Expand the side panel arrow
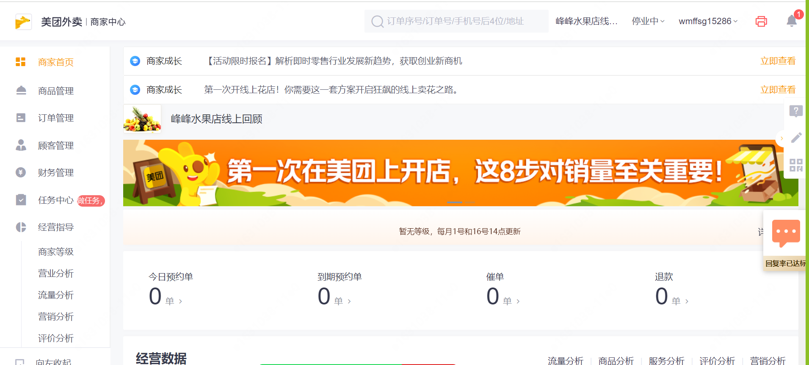809x365 pixels. (x=781, y=138)
